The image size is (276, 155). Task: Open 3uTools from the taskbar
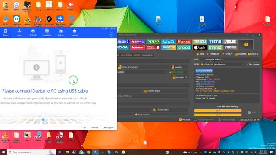tap(95, 152)
